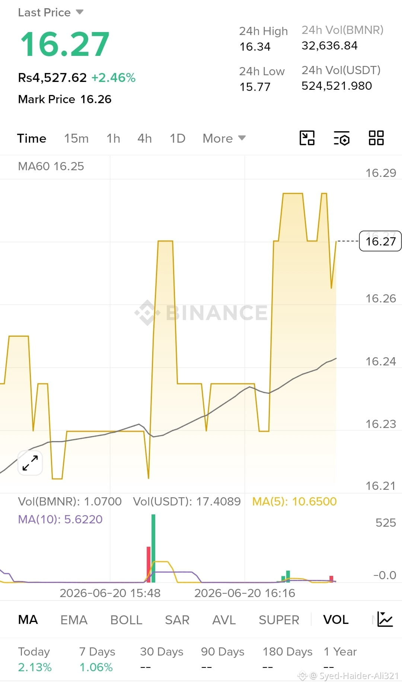Toggle the MA indicator

tap(28, 619)
